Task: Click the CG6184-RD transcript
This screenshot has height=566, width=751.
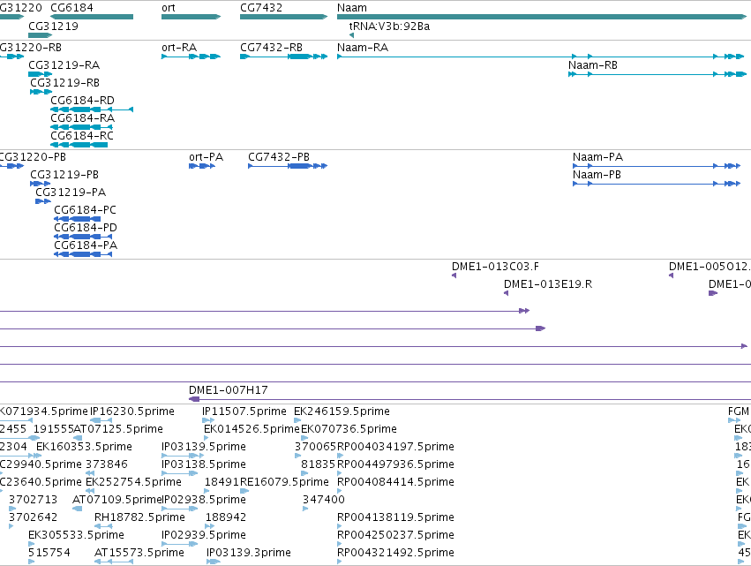Action: [x=92, y=109]
